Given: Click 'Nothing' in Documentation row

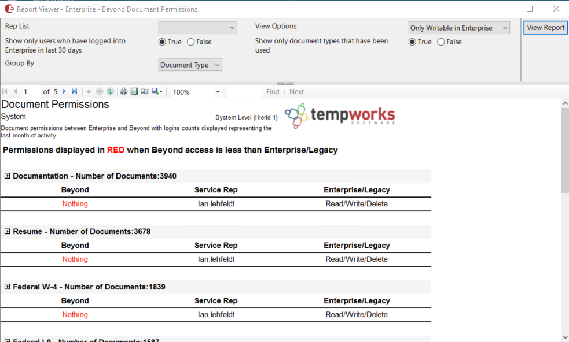Looking at the screenshot, I should 75,204.
